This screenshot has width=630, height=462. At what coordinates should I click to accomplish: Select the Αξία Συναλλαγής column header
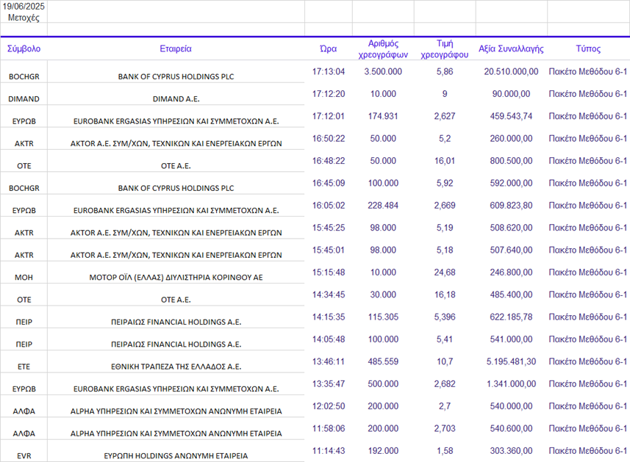[x=511, y=49]
